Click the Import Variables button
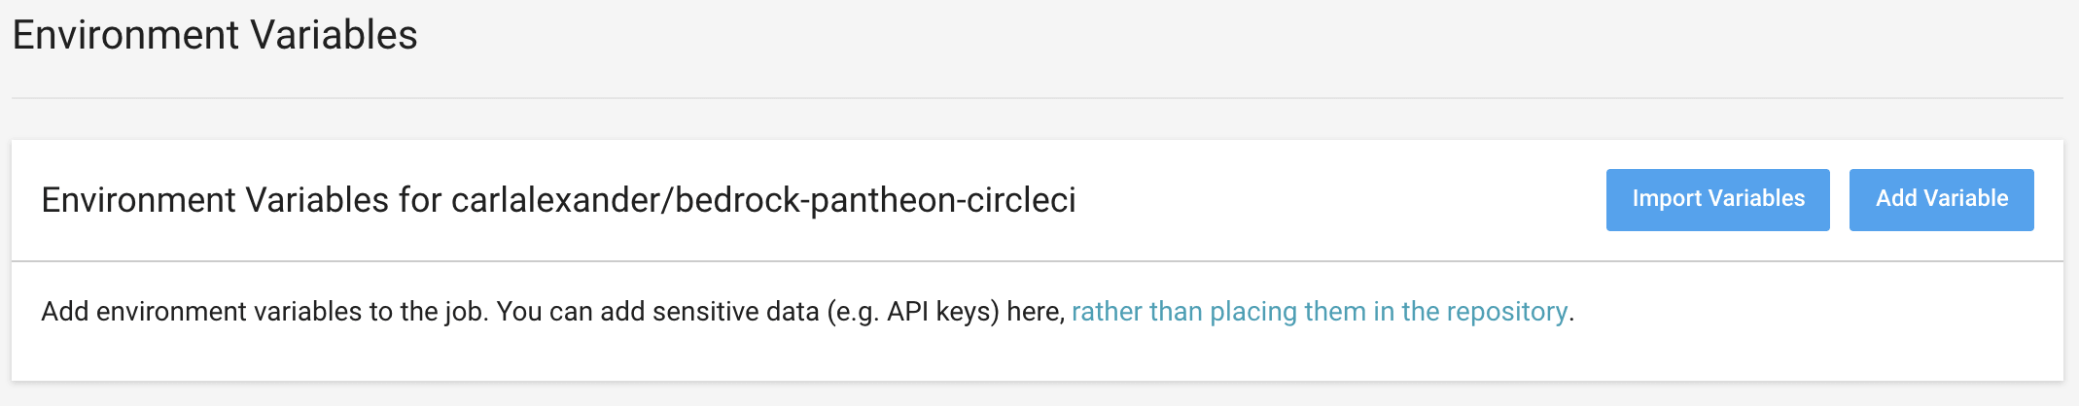 [x=1717, y=199]
